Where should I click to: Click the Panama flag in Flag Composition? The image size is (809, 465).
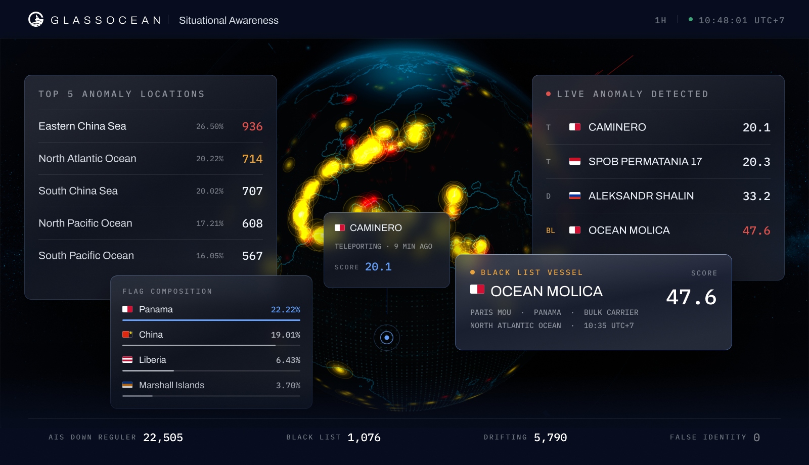coord(127,309)
